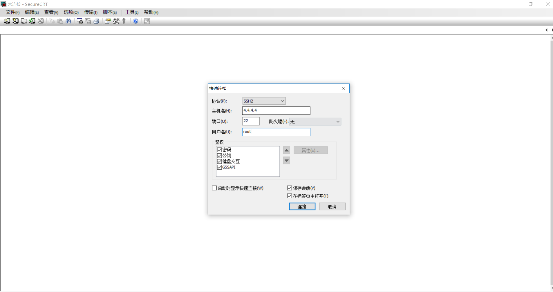Click the 属性(E)... properties button
This screenshot has width=553, height=292.
point(311,150)
